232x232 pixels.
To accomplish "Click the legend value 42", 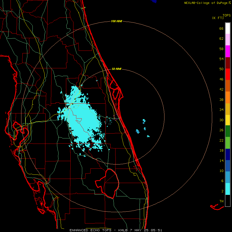I will pos(221,89).
